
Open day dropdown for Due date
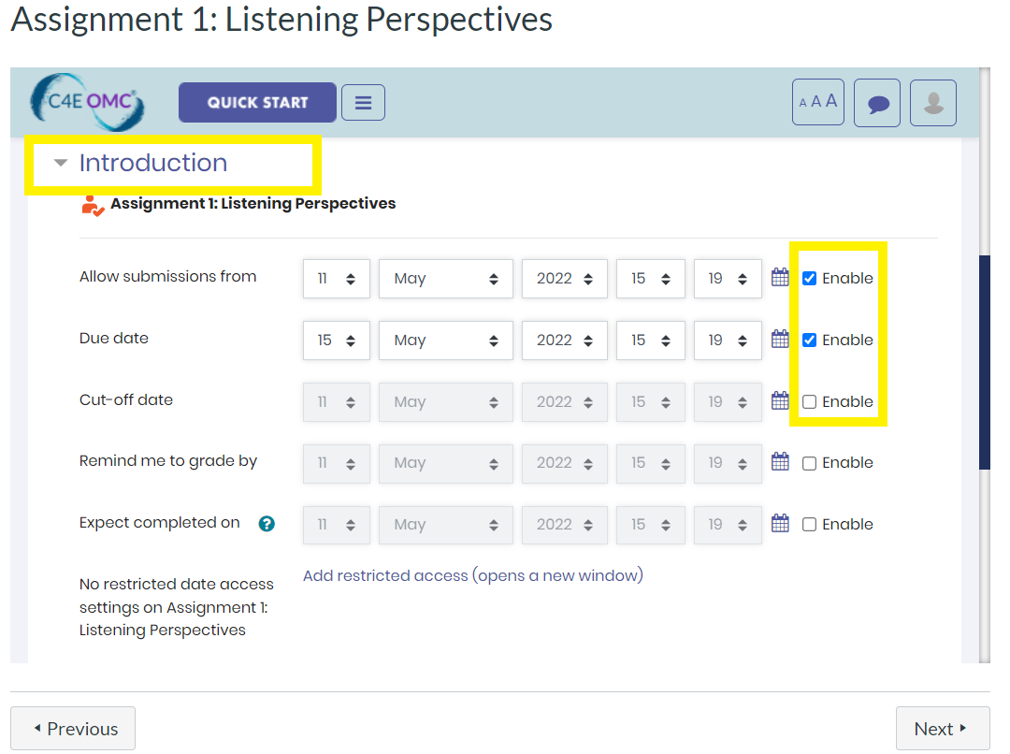tap(337, 341)
